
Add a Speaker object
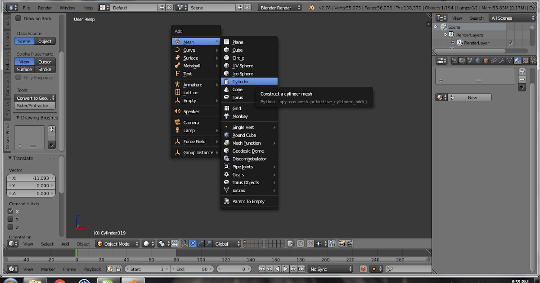(x=196, y=111)
